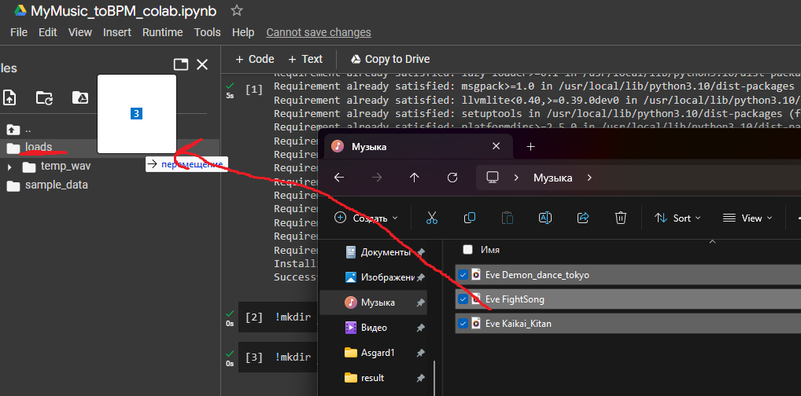
Task: Open the Runtime menu
Action: coord(162,32)
